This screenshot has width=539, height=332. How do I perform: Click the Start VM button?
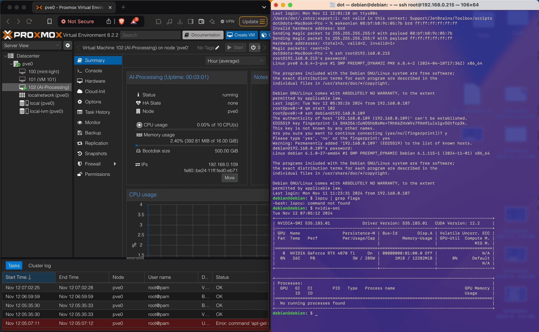pyautogui.click(x=236, y=48)
